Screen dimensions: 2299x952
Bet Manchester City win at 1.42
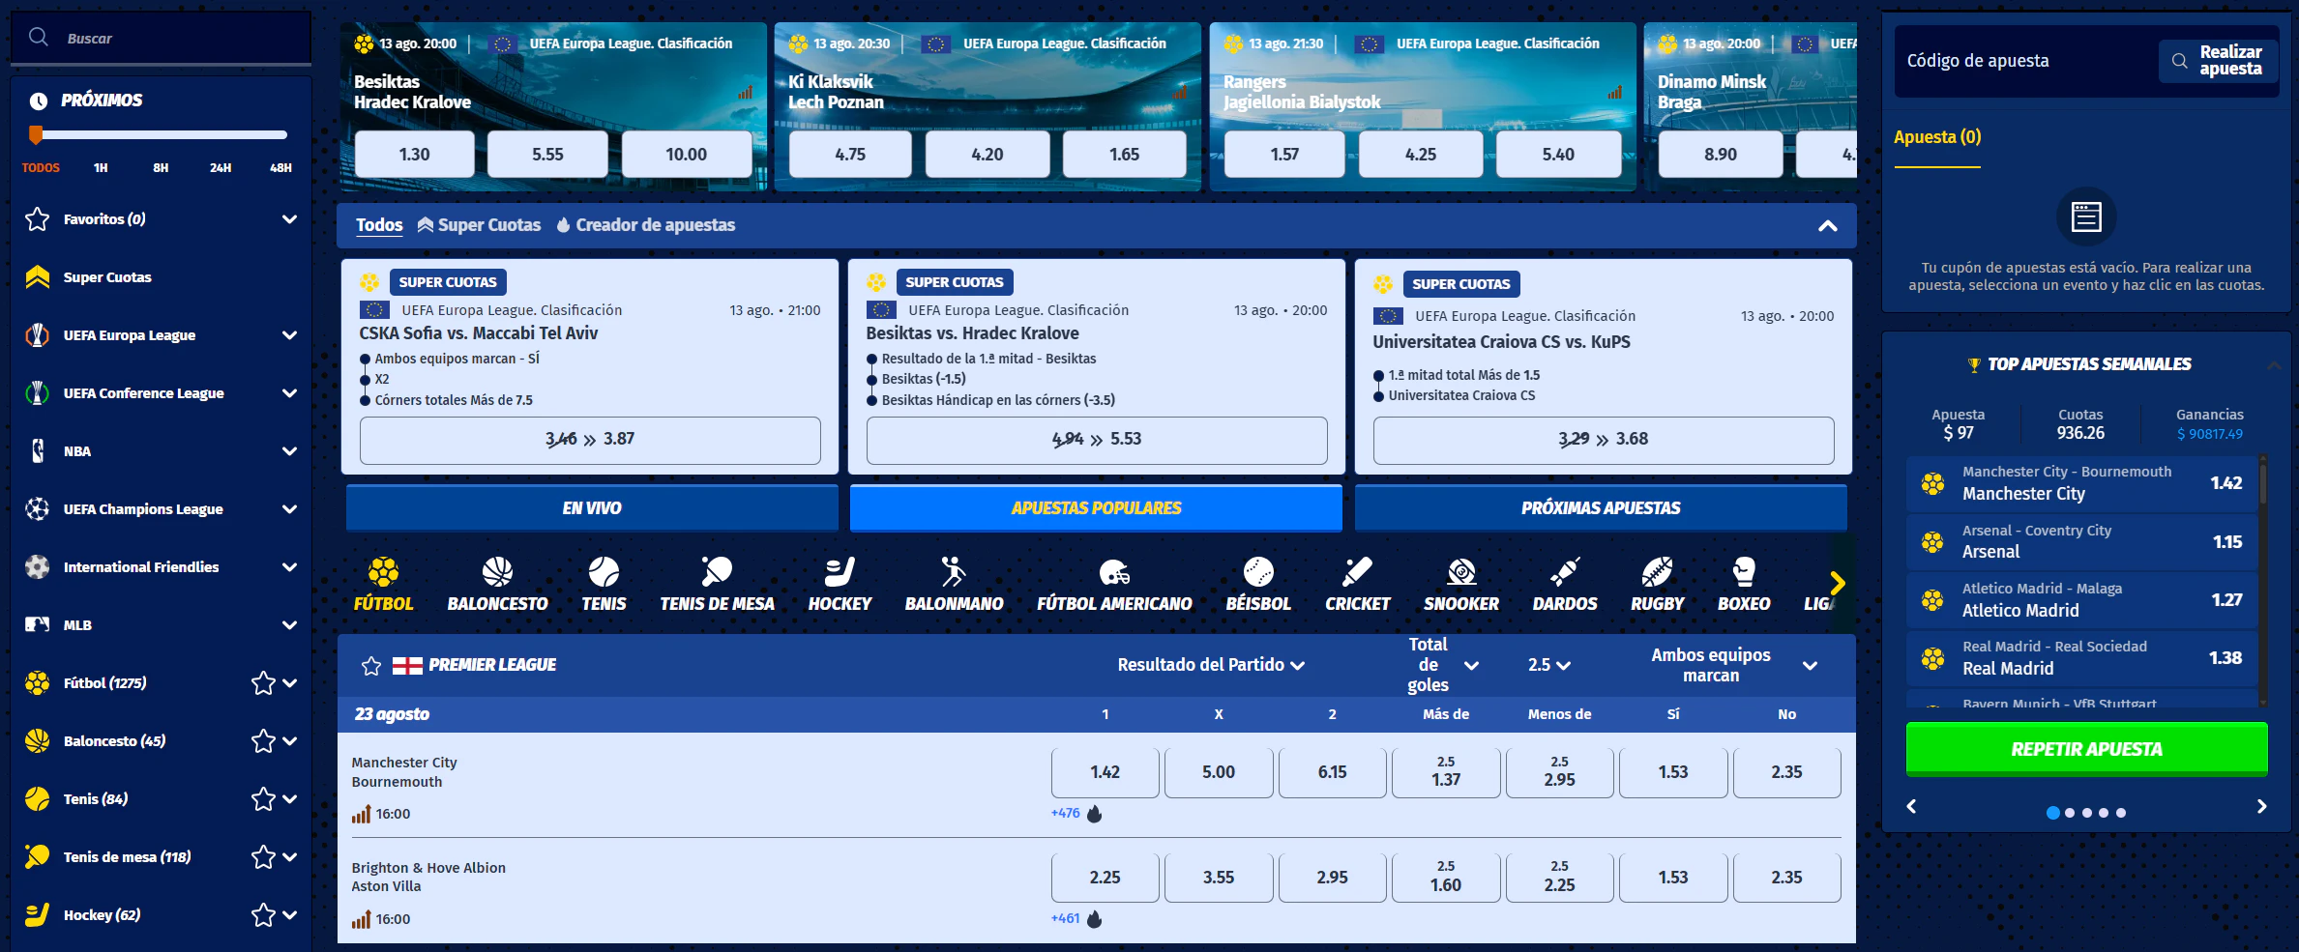click(x=1105, y=772)
